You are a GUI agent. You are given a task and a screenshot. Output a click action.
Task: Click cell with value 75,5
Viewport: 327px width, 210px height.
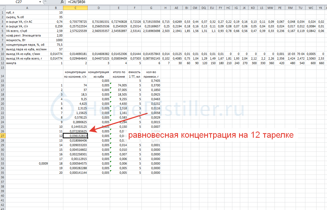click(x=56, y=45)
